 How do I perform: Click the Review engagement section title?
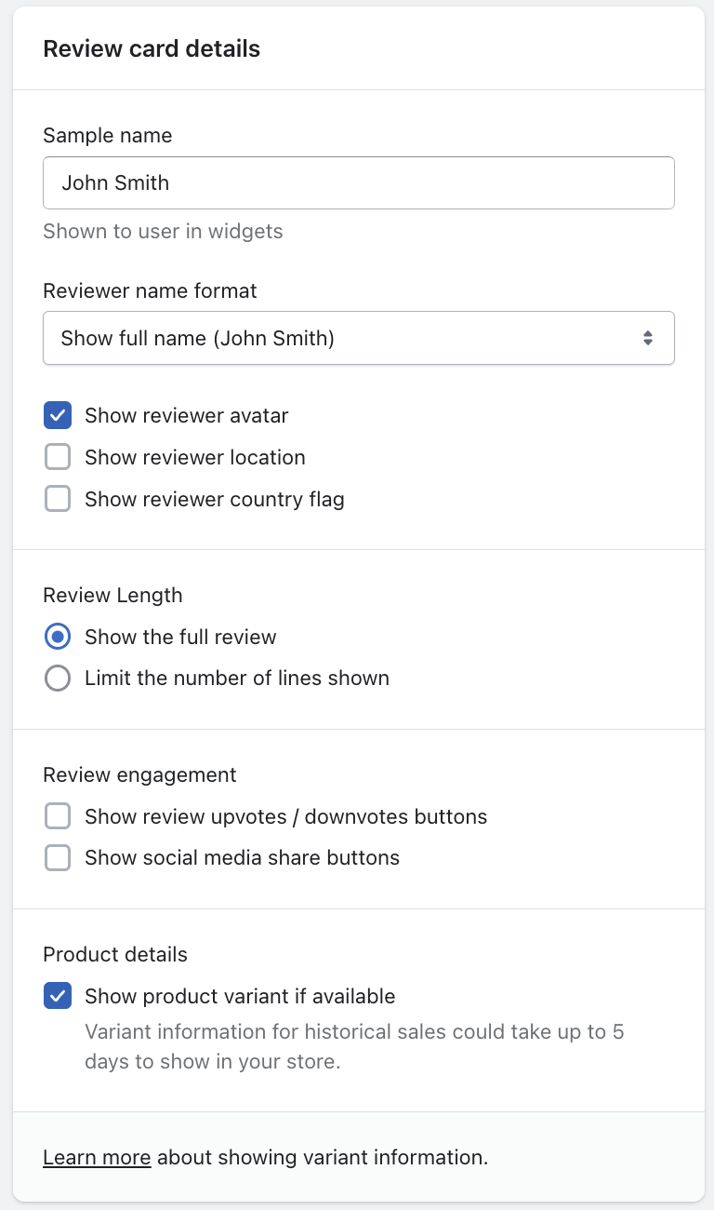[139, 774]
